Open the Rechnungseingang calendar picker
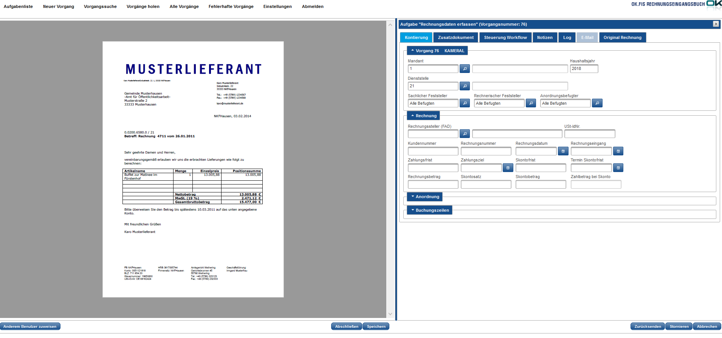The width and height of the screenshot is (722, 338). tap(618, 151)
